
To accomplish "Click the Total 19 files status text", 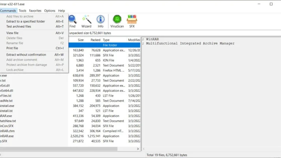I will [x=167, y=155].
